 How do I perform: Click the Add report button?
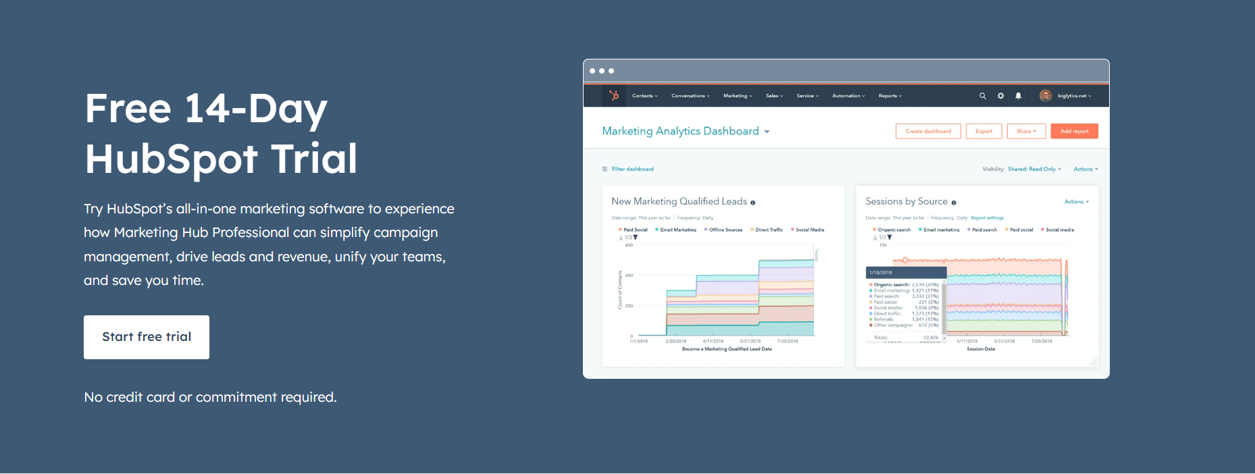tap(1074, 131)
